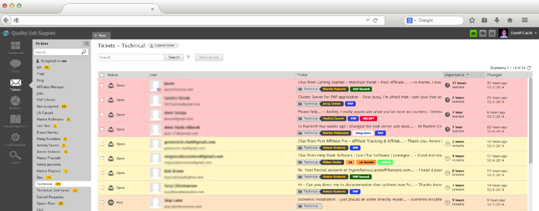
Task: Open browser bookmarks list icon
Action: click(x=484, y=21)
